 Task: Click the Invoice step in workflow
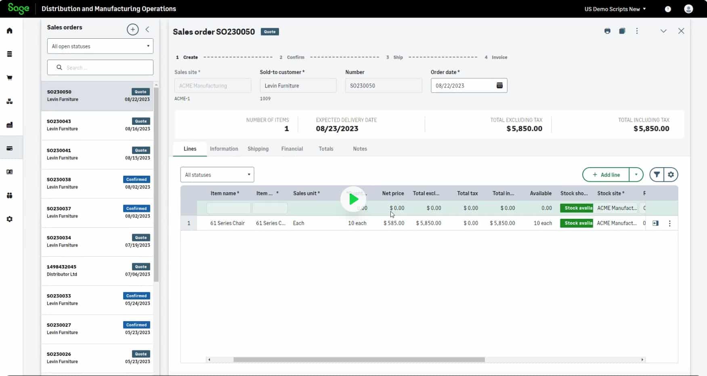pos(496,57)
